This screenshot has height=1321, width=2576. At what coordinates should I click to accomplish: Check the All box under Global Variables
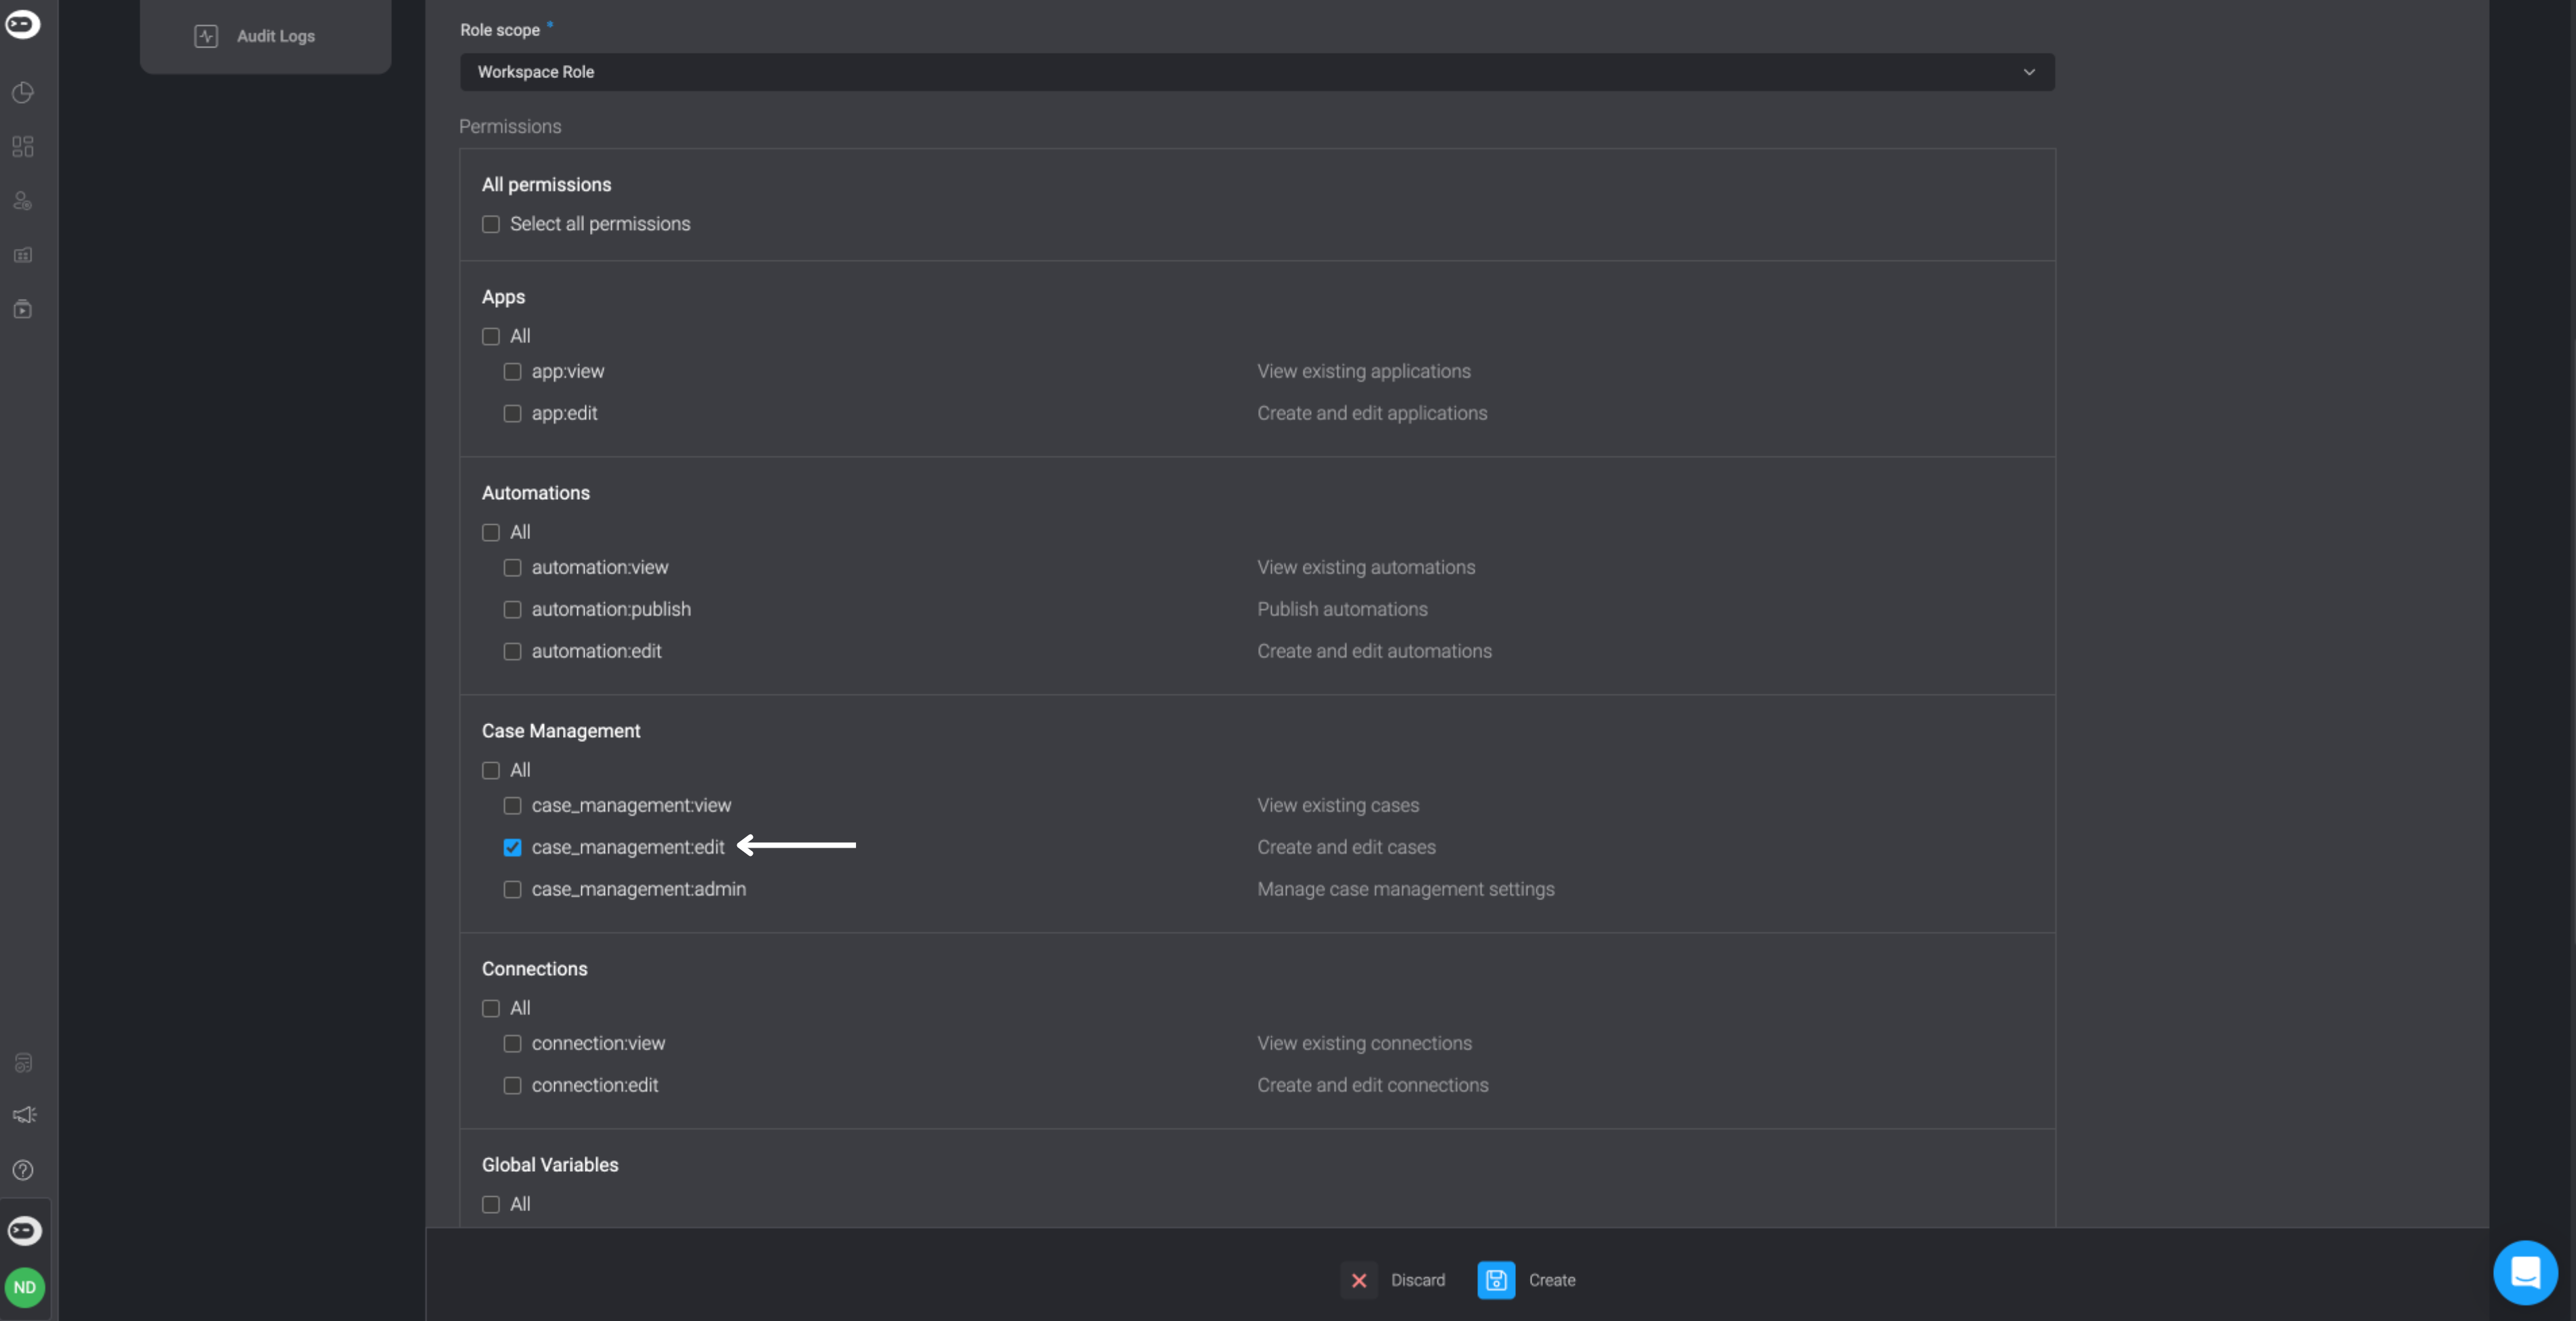coord(491,1204)
